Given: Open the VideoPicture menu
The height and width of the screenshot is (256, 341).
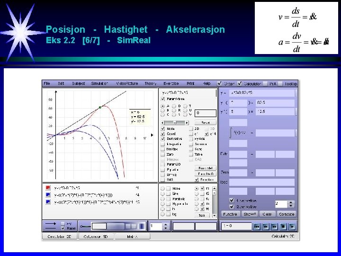Looking at the screenshot, I should point(127,83).
